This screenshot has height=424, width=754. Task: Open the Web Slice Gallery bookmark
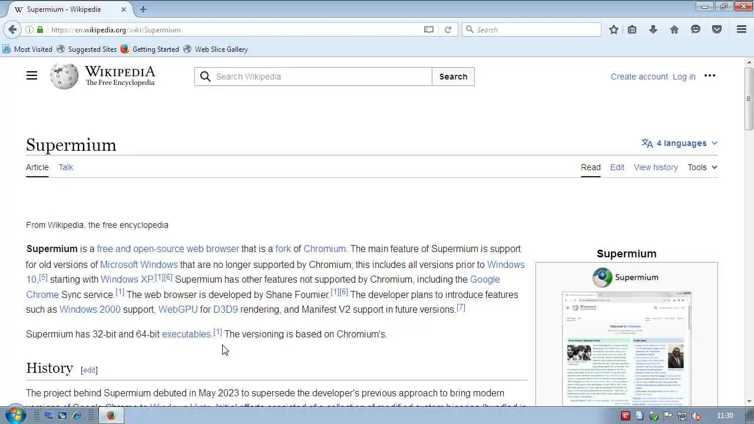pyautogui.click(x=216, y=49)
